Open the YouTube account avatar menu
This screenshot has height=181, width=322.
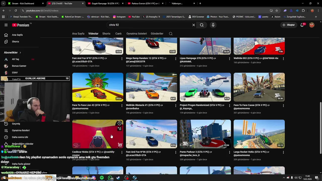click(312, 25)
